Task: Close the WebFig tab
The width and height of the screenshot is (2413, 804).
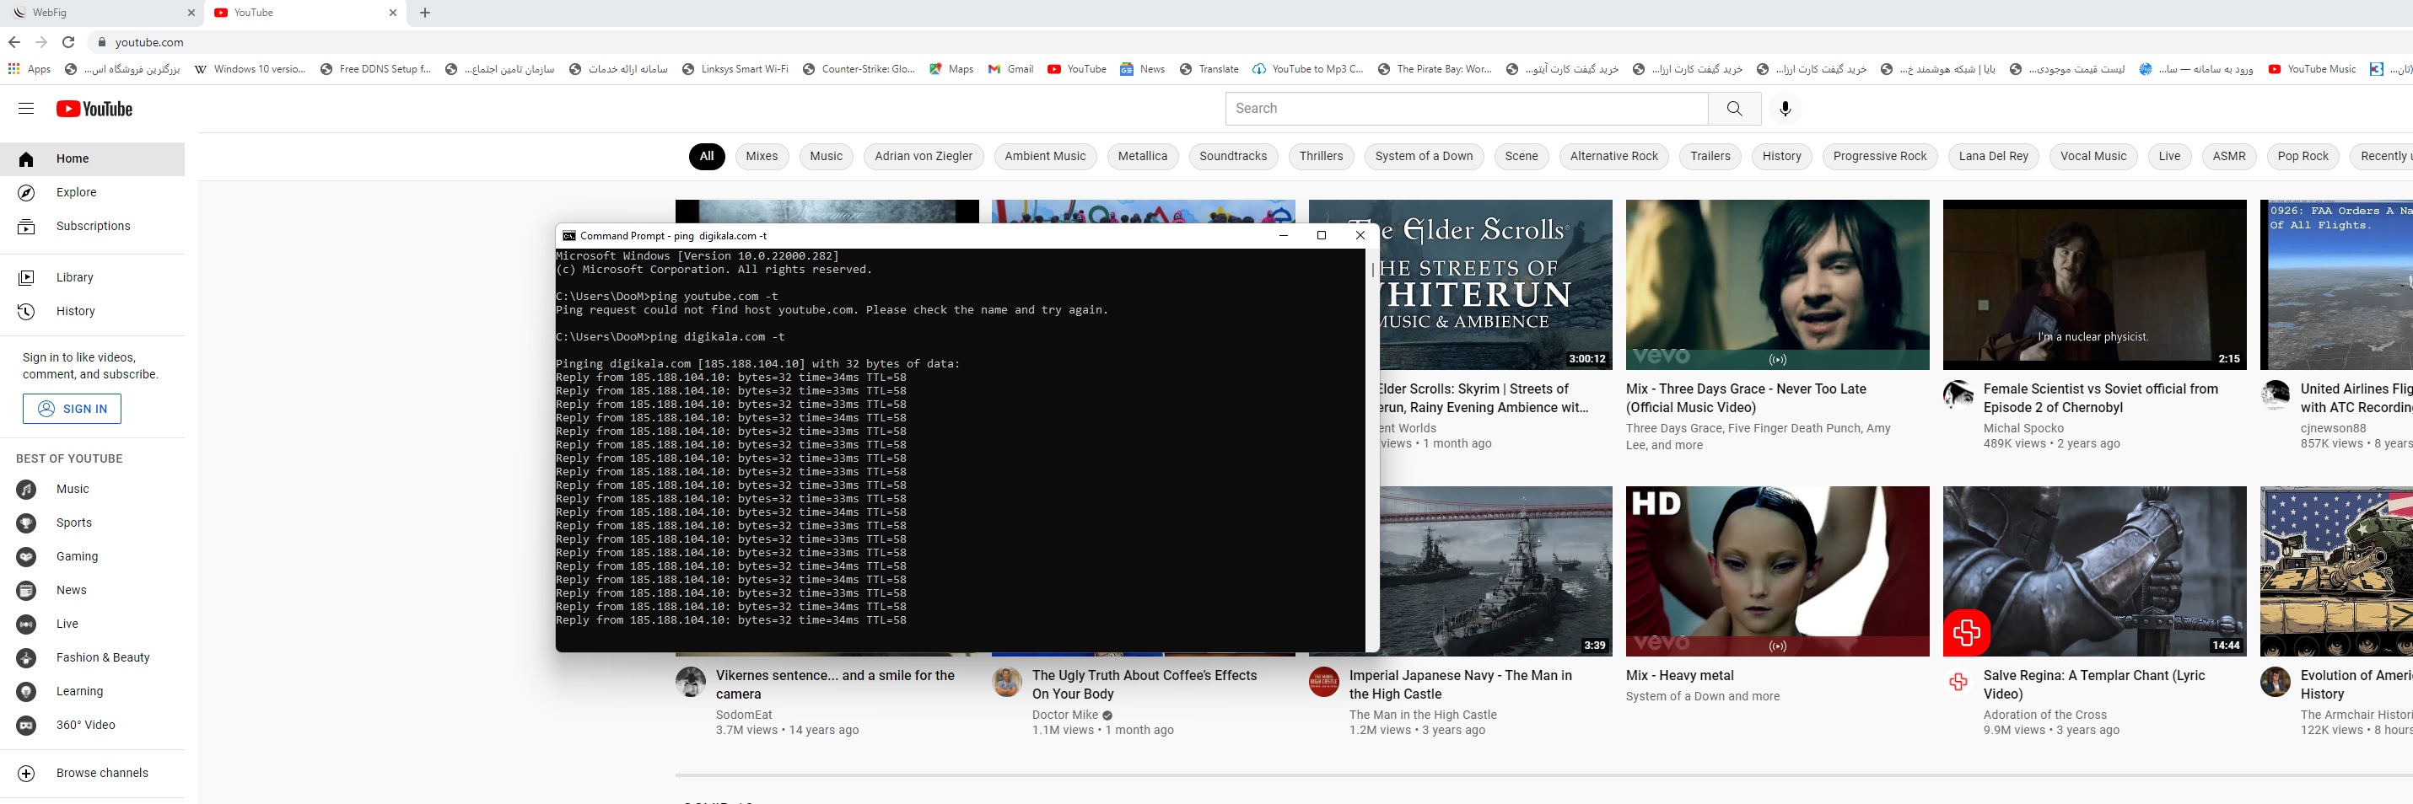Action: [191, 13]
